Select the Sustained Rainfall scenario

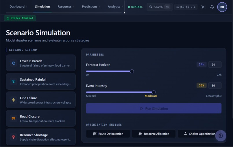tap(41, 81)
